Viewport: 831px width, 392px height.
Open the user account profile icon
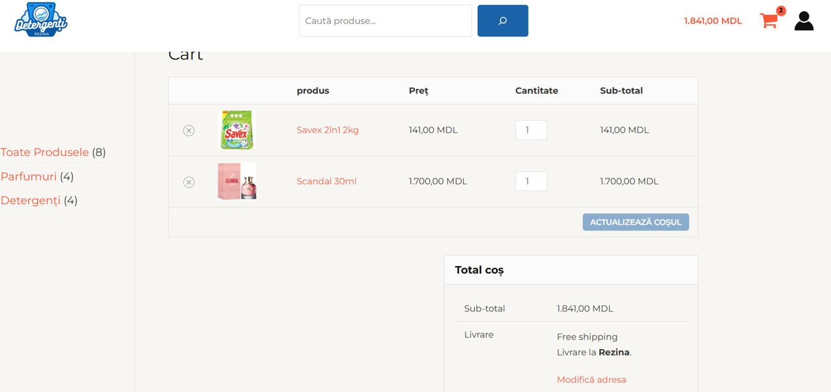coord(804,21)
